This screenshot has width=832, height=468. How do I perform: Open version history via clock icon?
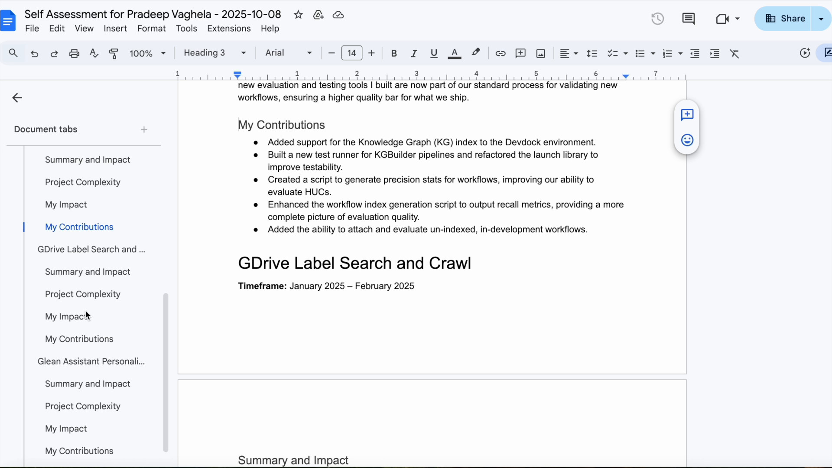click(x=657, y=19)
